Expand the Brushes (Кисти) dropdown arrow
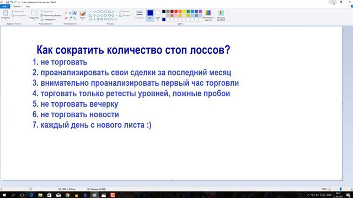 click(x=82, y=20)
